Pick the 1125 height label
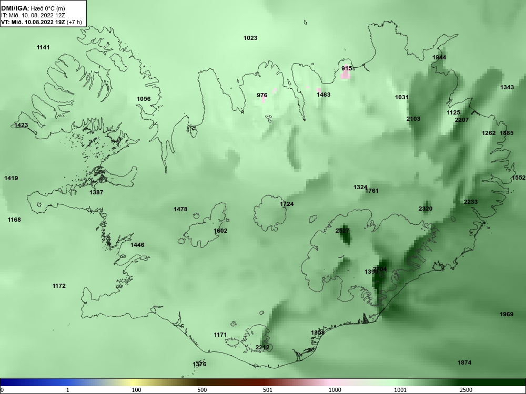The height and width of the screenshot is (394, 526). pos(453,112)
